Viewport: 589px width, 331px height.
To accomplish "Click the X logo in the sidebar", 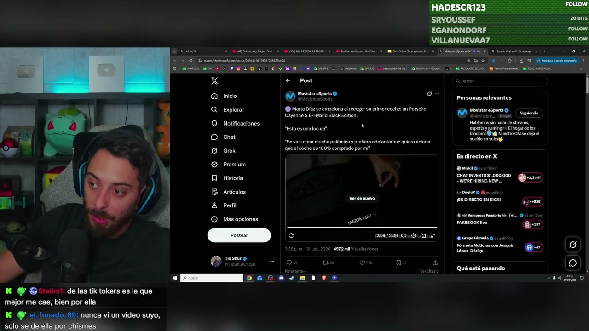I will (x=214, y=81).
